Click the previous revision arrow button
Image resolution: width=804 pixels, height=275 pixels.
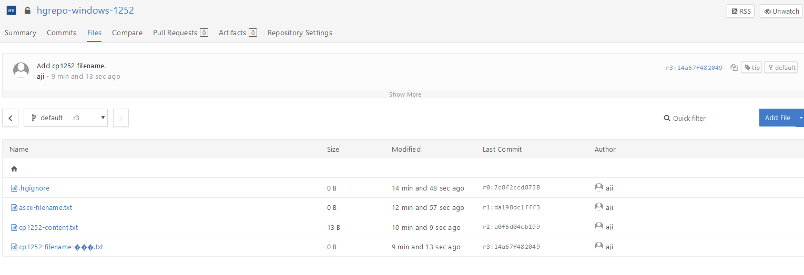click(x=11, y=118)
